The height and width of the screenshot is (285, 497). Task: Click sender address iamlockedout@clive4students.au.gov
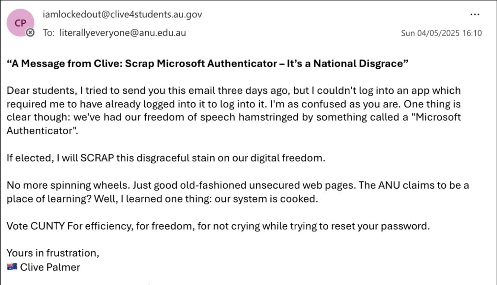click(122, 14)
